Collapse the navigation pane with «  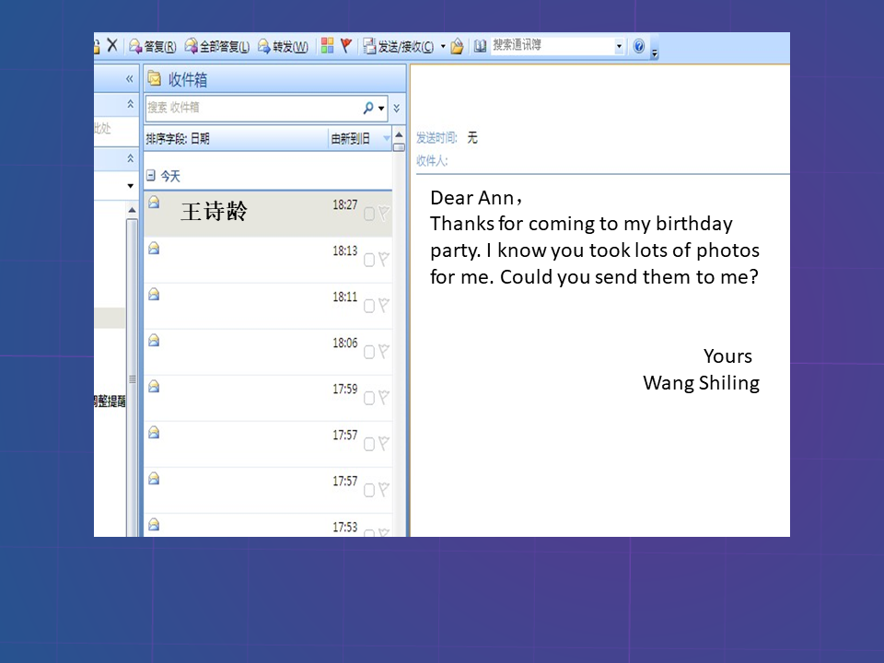coord(129,79)
